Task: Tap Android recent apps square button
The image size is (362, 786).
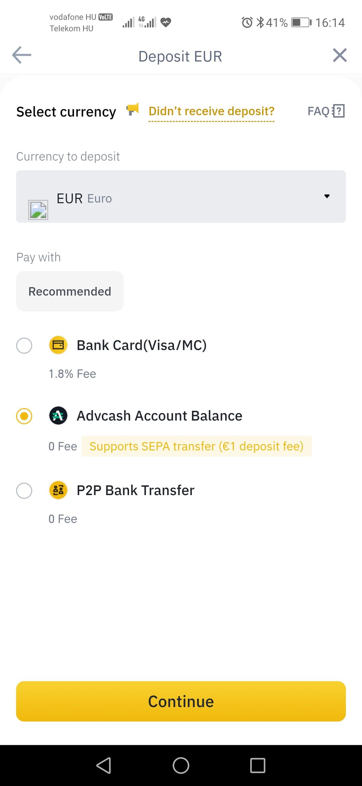Action: [258, 765]
